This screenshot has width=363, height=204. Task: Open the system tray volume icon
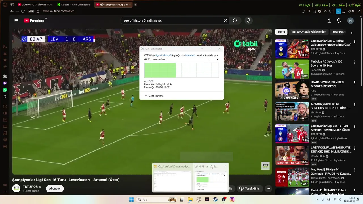(x=339, y=199)
